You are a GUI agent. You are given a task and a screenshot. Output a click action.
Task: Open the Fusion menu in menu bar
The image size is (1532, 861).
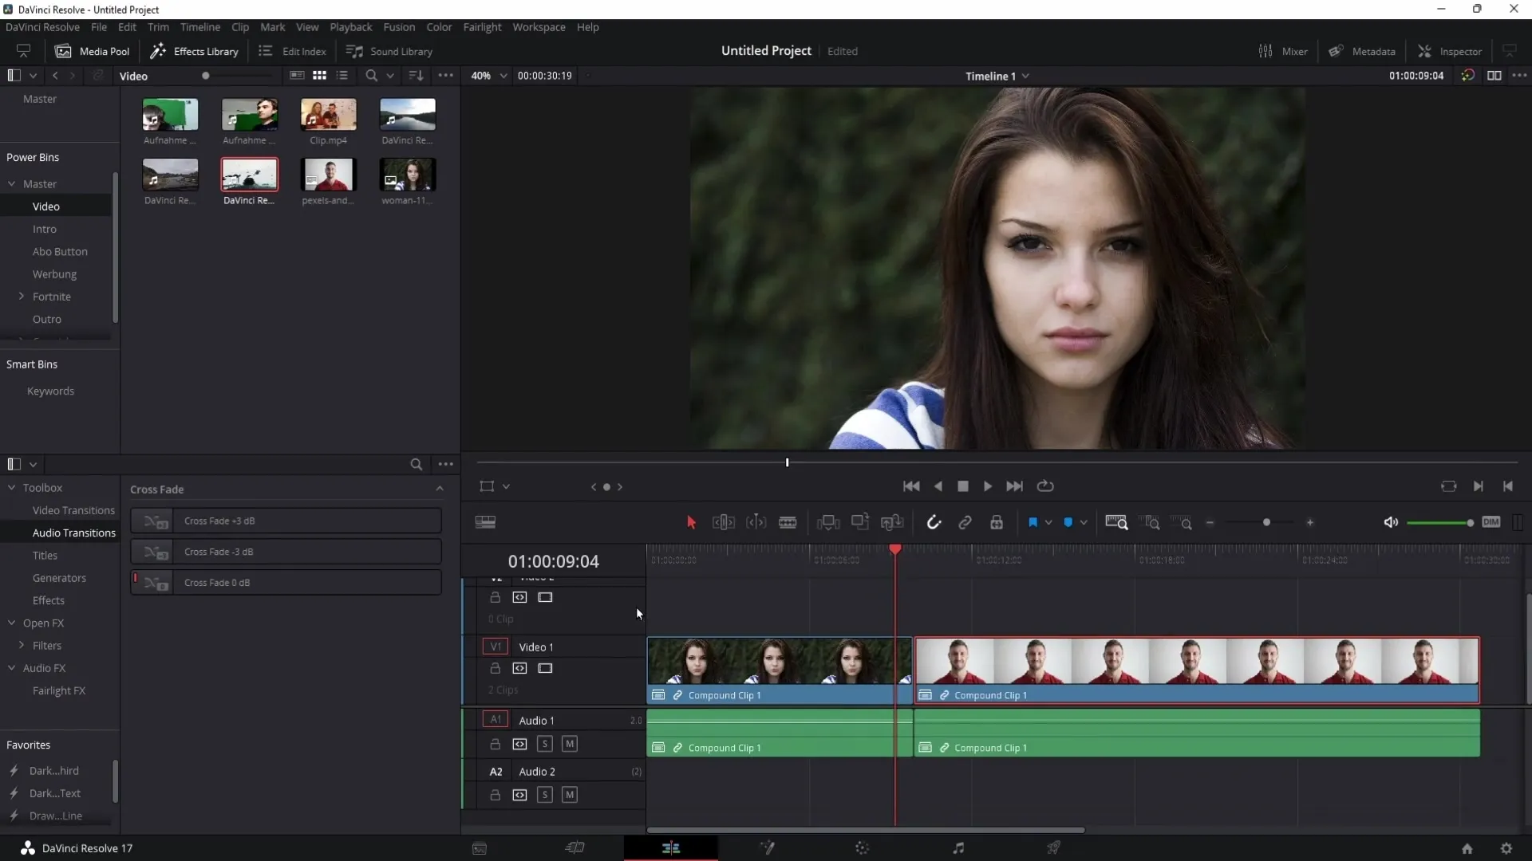point(397,26)
